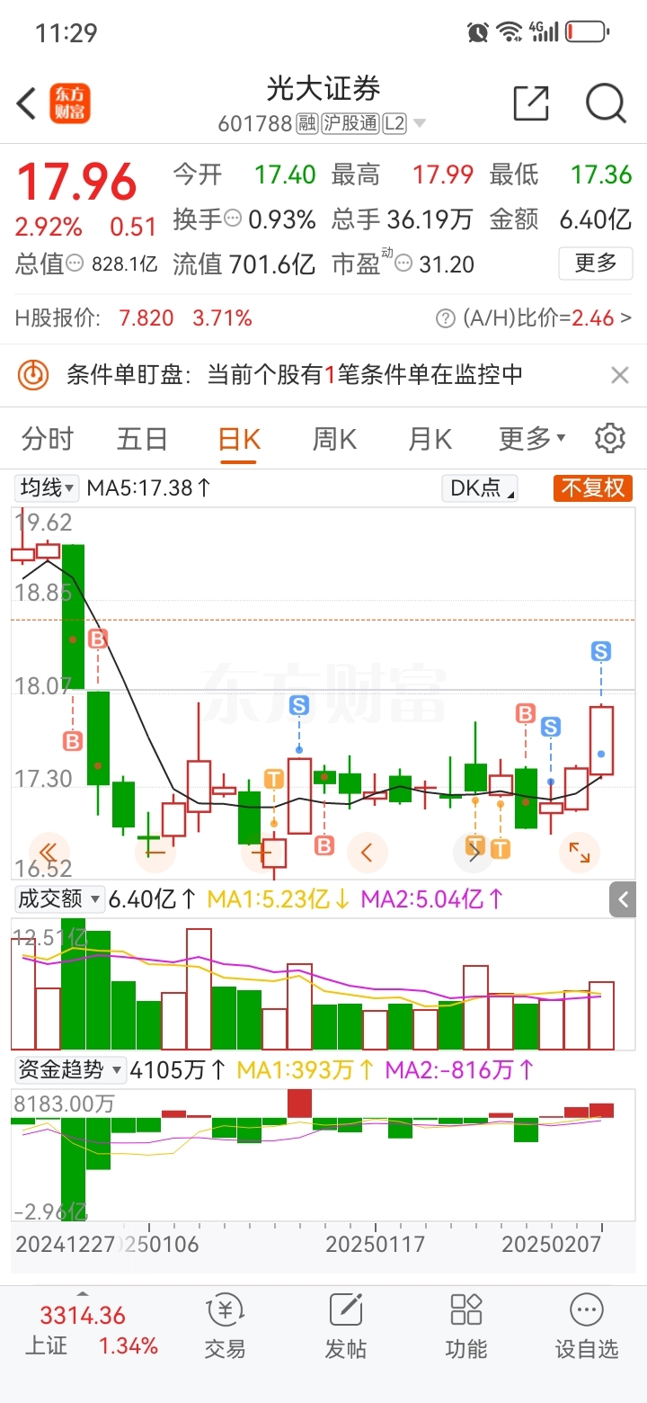The height and width of the screenshot is (1403, 647).
Task: Expand the chart to full screen
Action: click(579, 851)
